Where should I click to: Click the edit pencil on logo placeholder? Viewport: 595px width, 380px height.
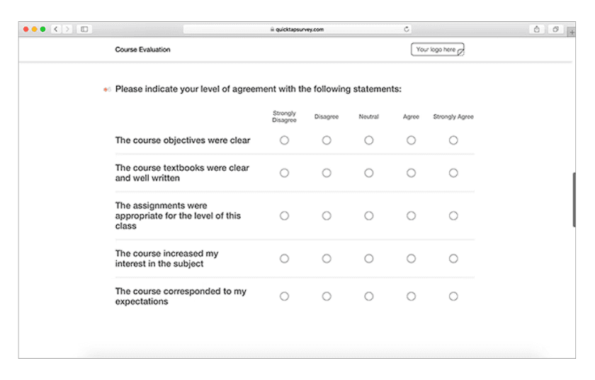click(460, 52)
